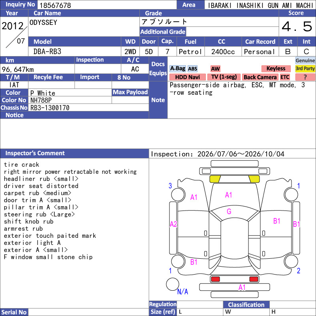Click the 'right mirror power retractable not working' line

(x=70, y=172)
